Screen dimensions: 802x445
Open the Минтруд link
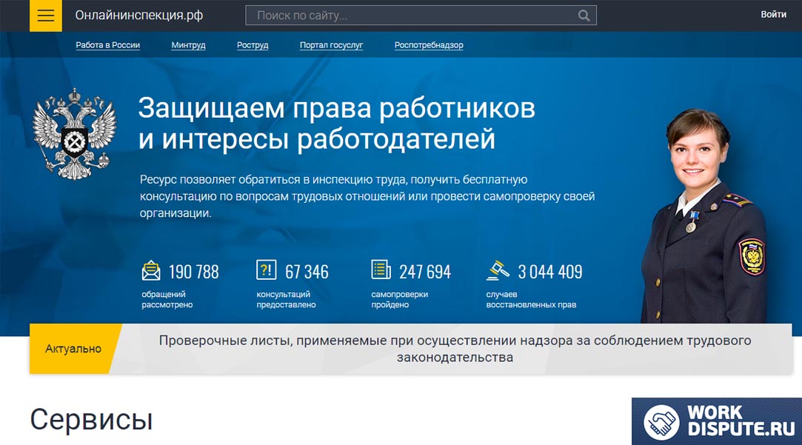coord(188,45)
